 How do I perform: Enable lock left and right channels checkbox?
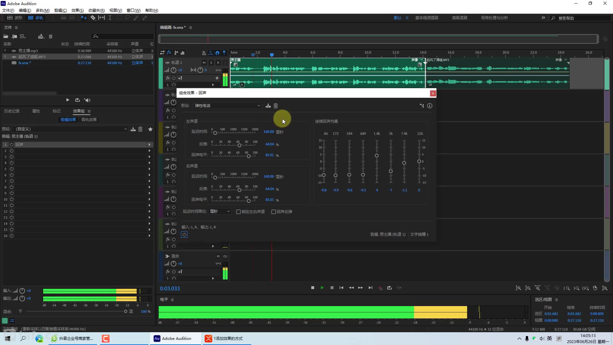(x=238, y=212)
